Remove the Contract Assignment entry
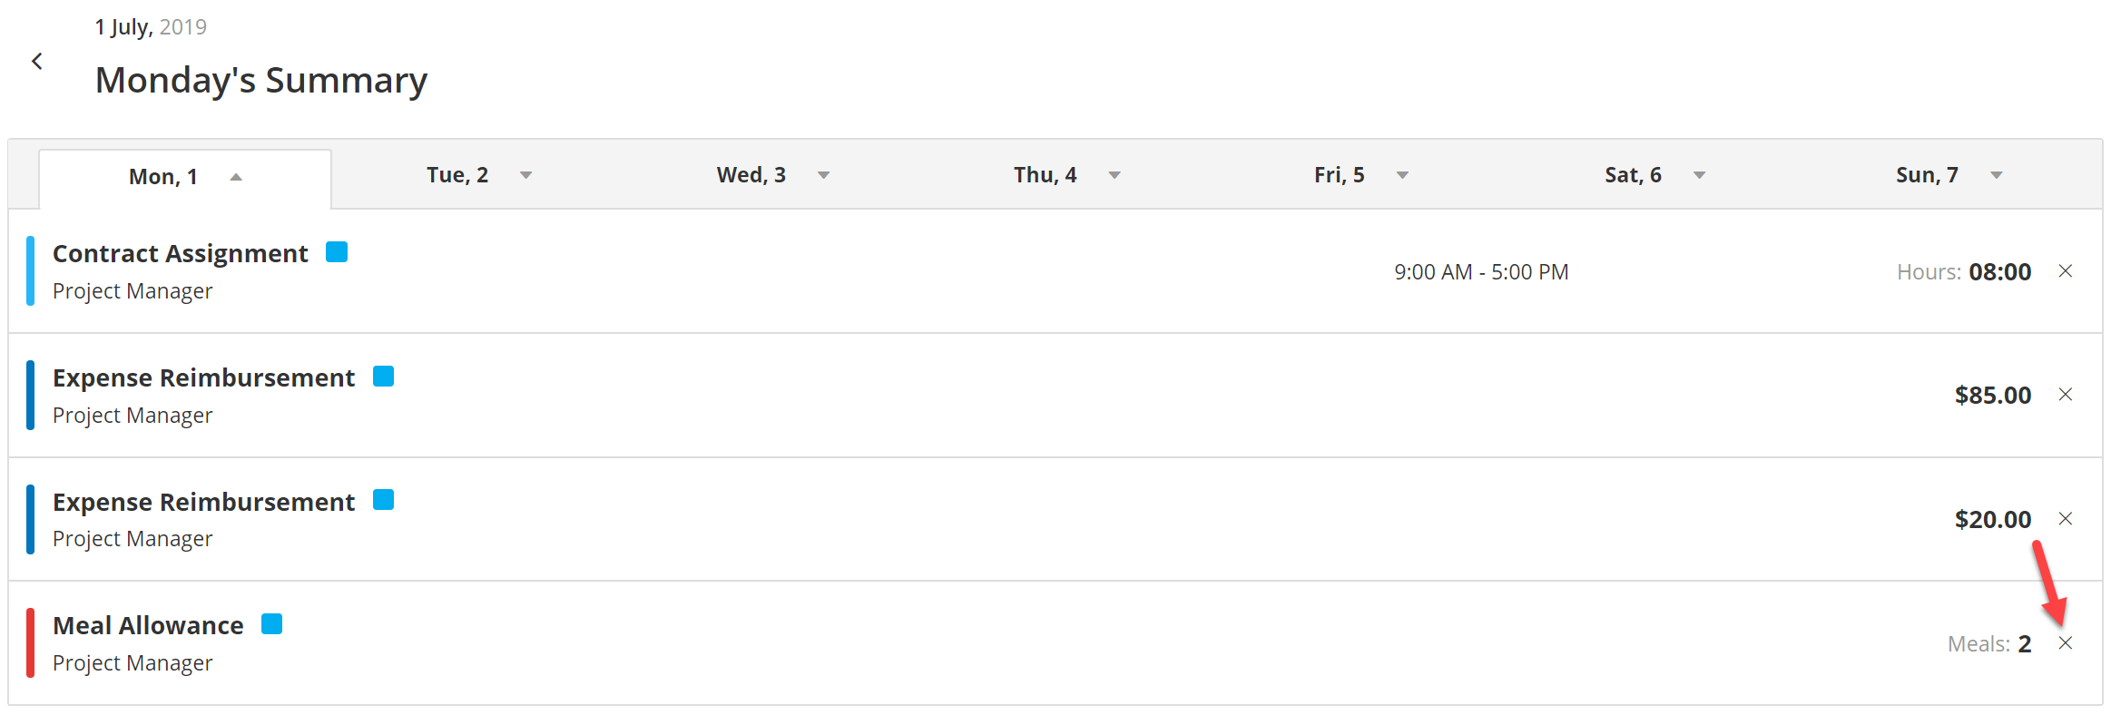2111x715 pixels. click(2066, 271)
